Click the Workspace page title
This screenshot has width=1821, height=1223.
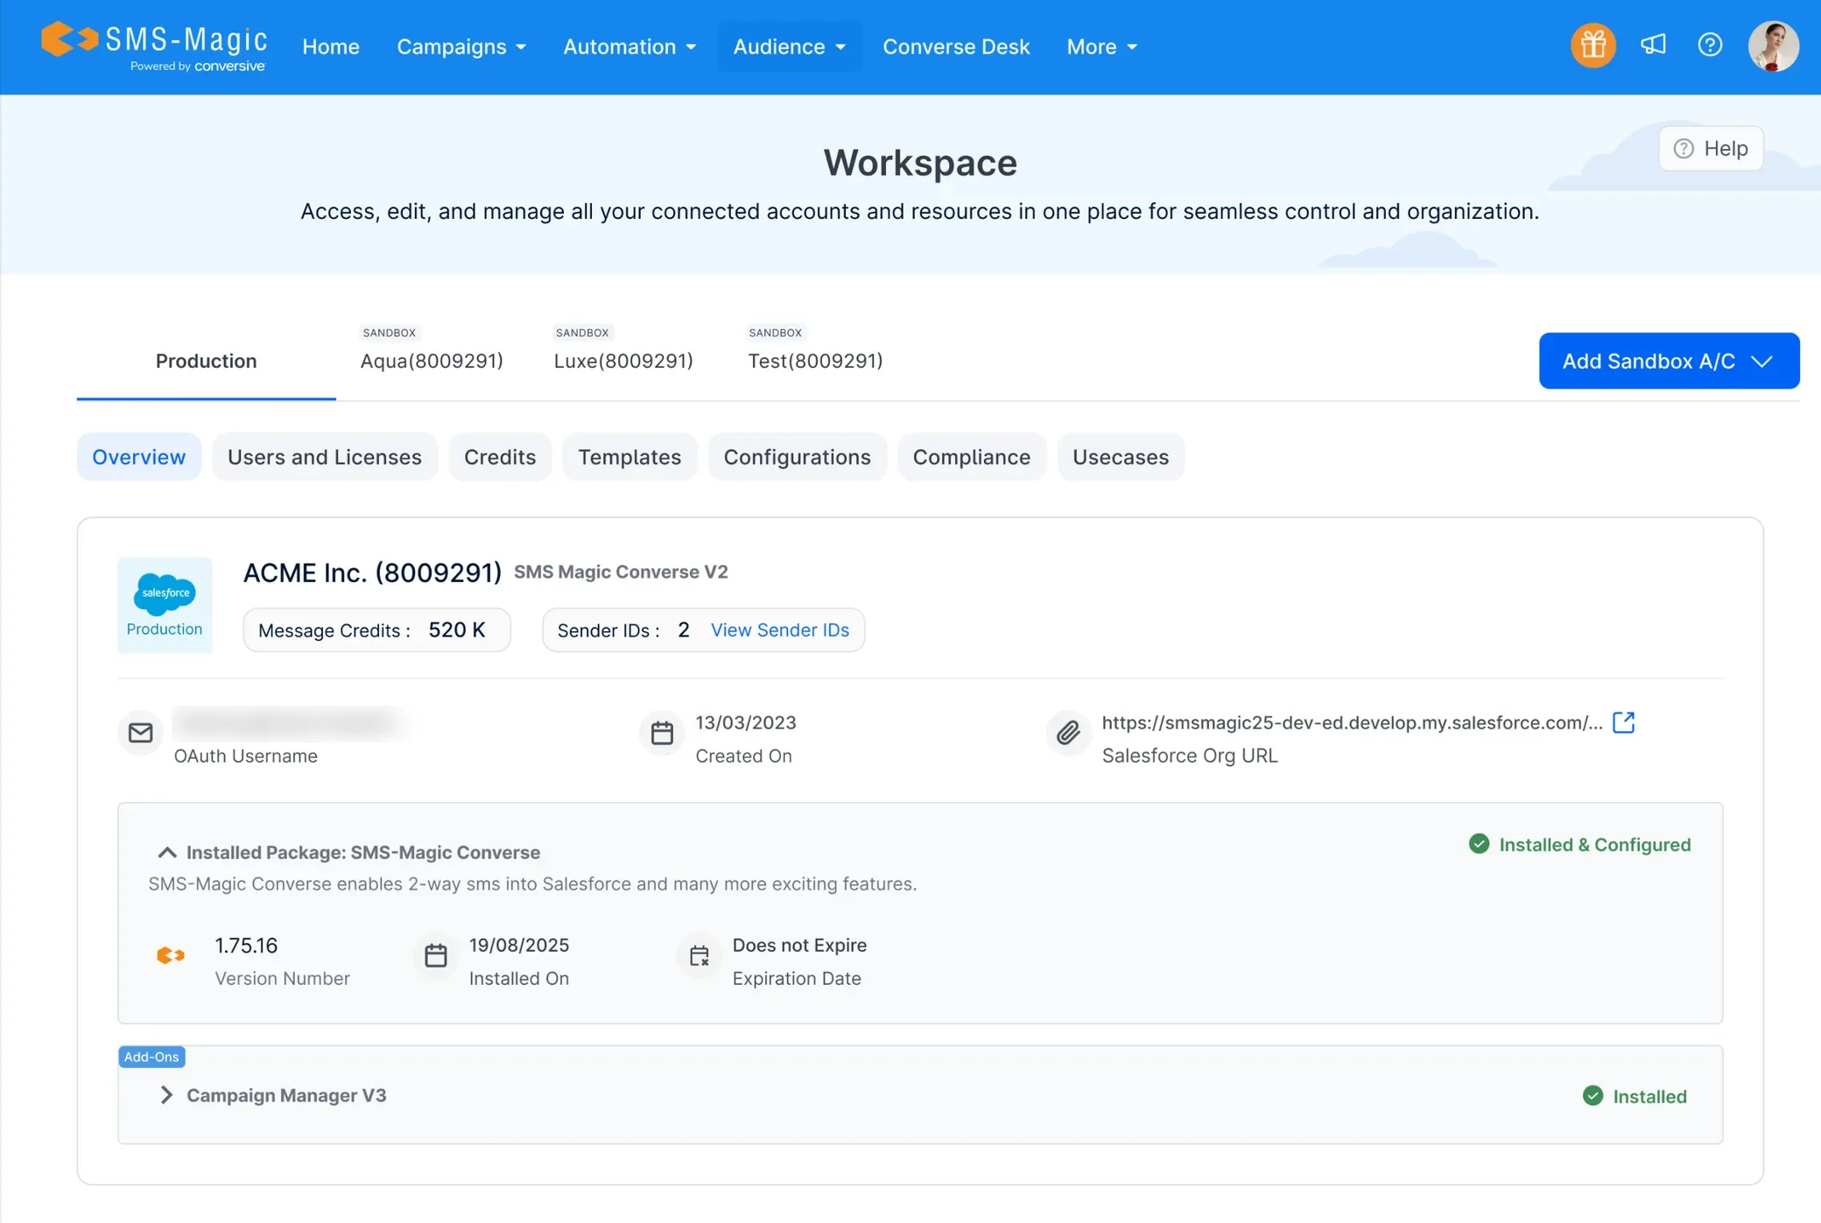coord(920,163)
